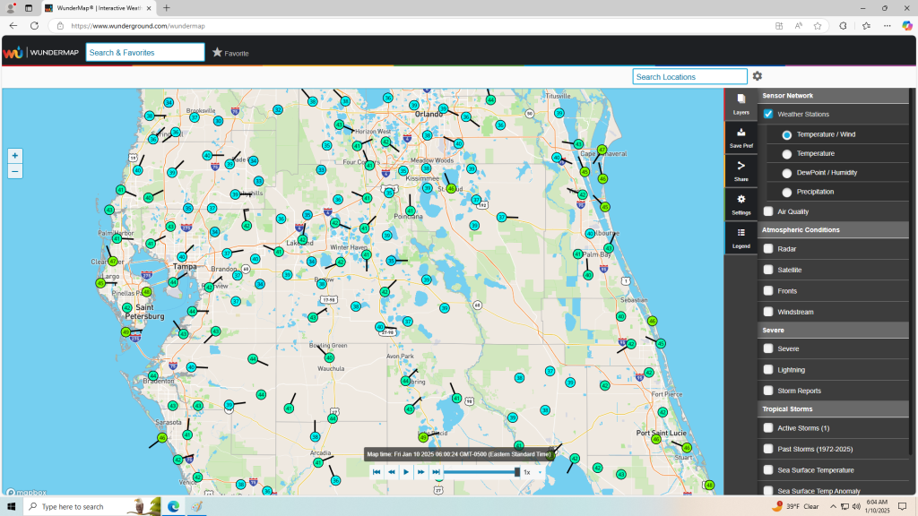Select the DewPoint / Humidity radio button
Screen dimensions: 918x516
point(787,173)
